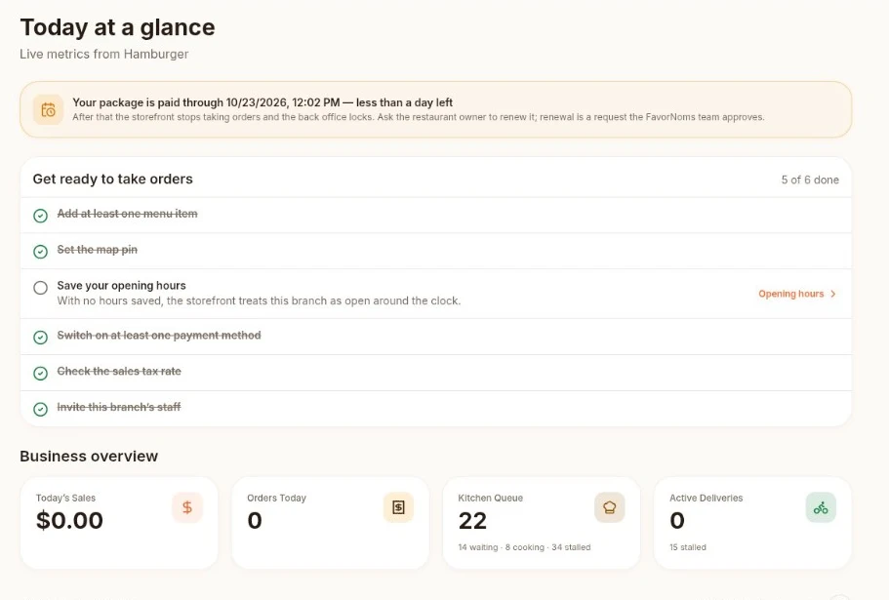Screen dimensions: 889x600
Task: Click the '15 stalled' text under Active Deliveries
Action: point(688,547)
